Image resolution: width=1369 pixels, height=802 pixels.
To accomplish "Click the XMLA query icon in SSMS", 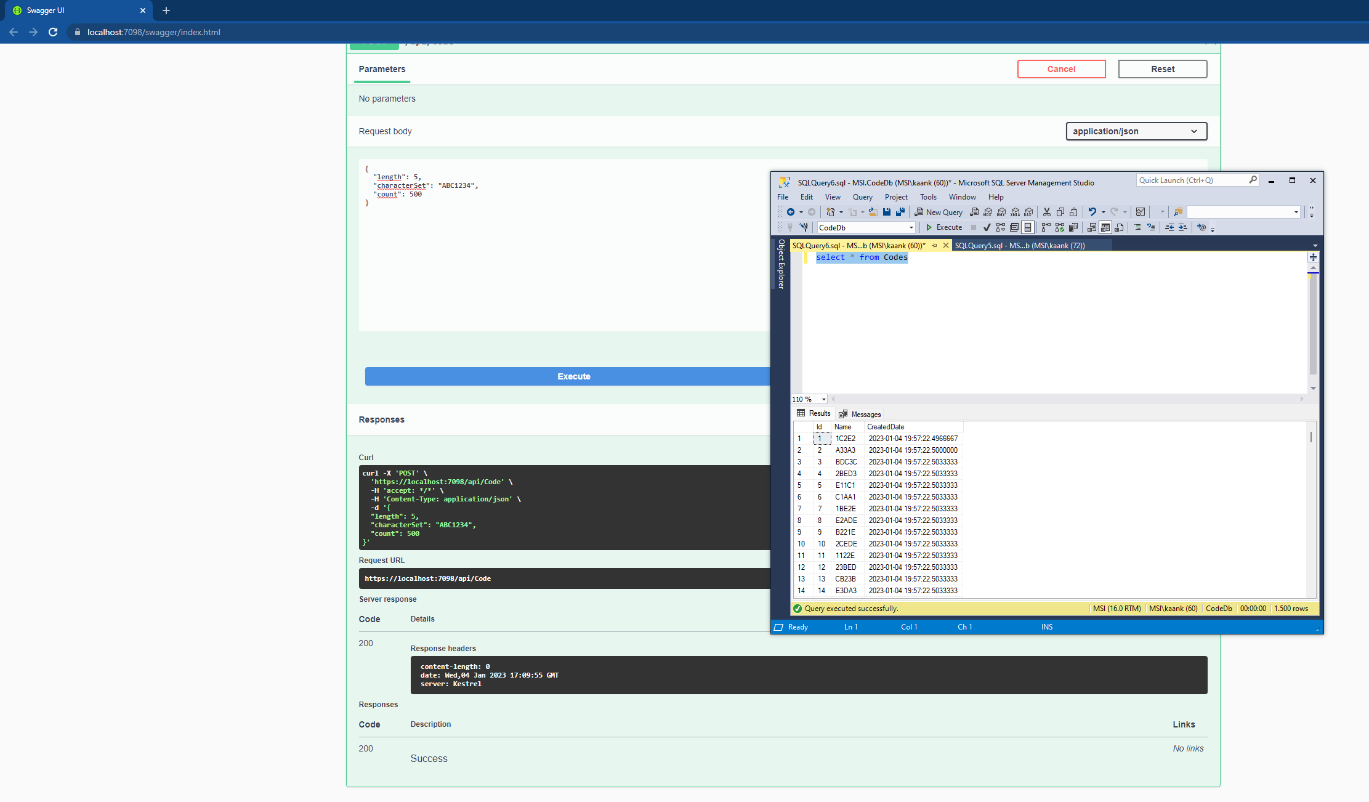I will coord(1015,212).
